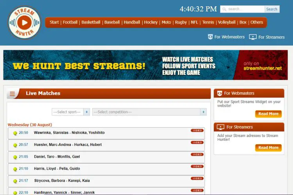Click the magnifier icon in search box

tap(224, 9)
